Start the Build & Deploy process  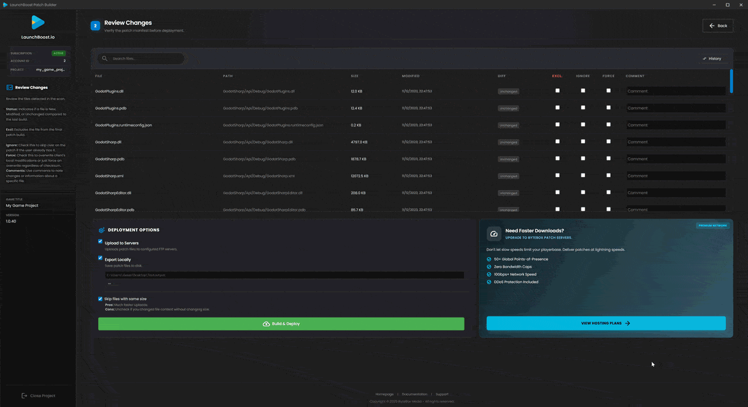tap(281, 324)
